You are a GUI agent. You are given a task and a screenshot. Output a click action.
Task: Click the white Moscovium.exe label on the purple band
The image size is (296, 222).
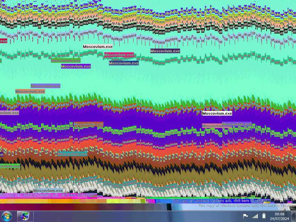(x=217, y=113)
